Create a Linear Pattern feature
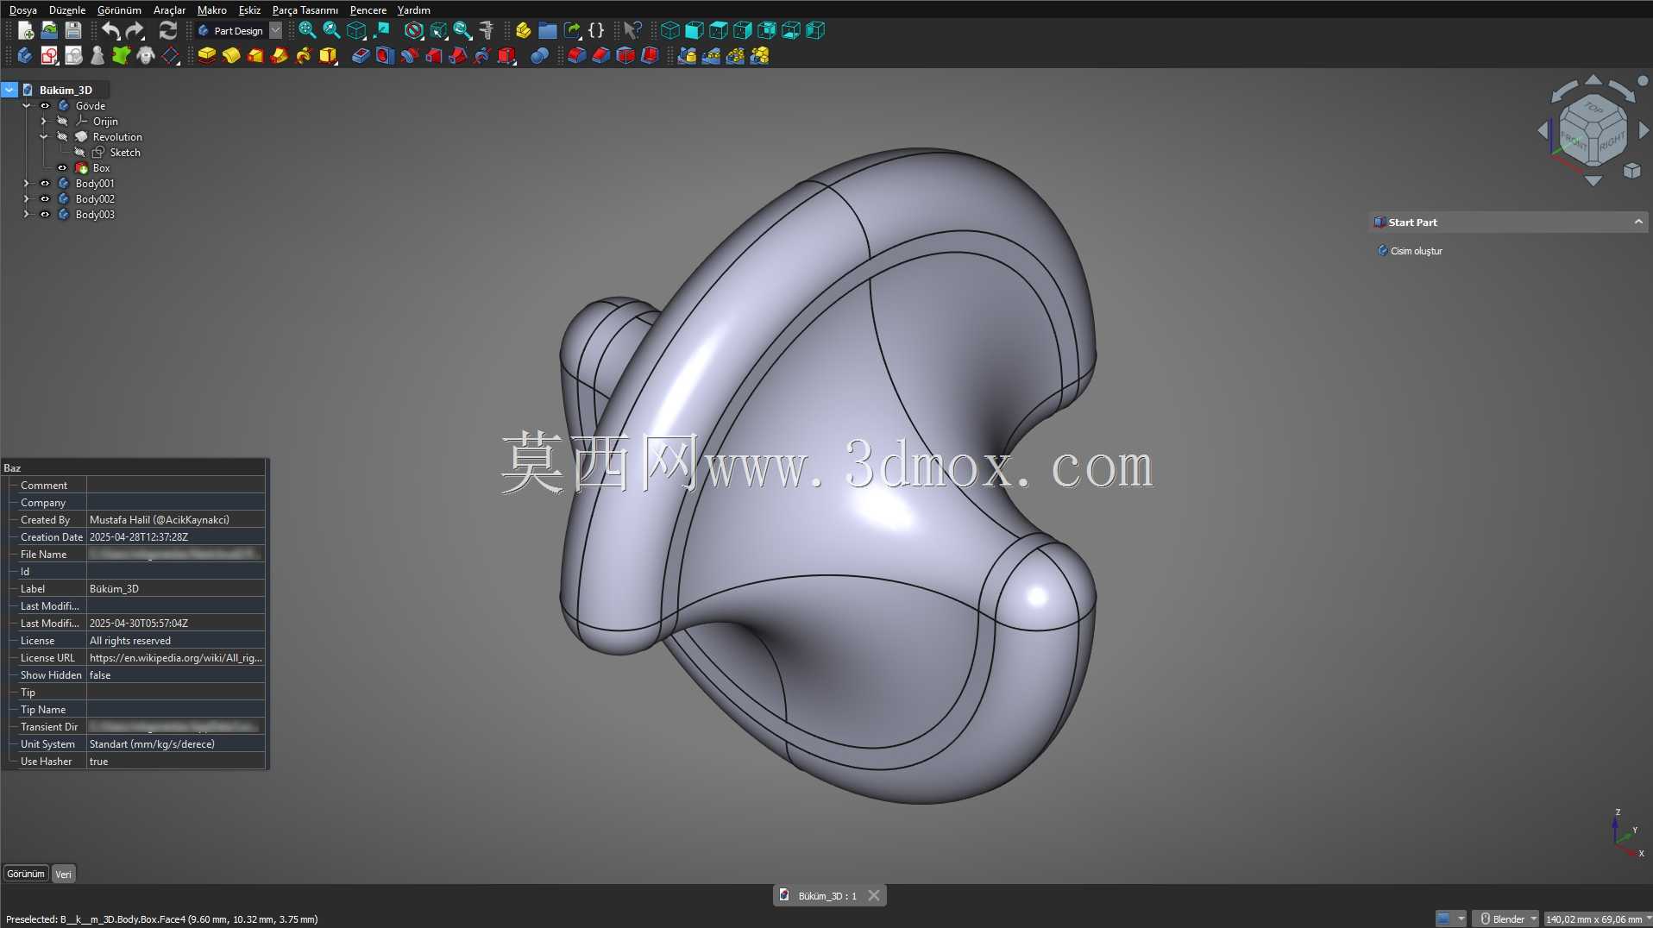Viewport: 1653px width, 928px height. [x=711, y=56]
